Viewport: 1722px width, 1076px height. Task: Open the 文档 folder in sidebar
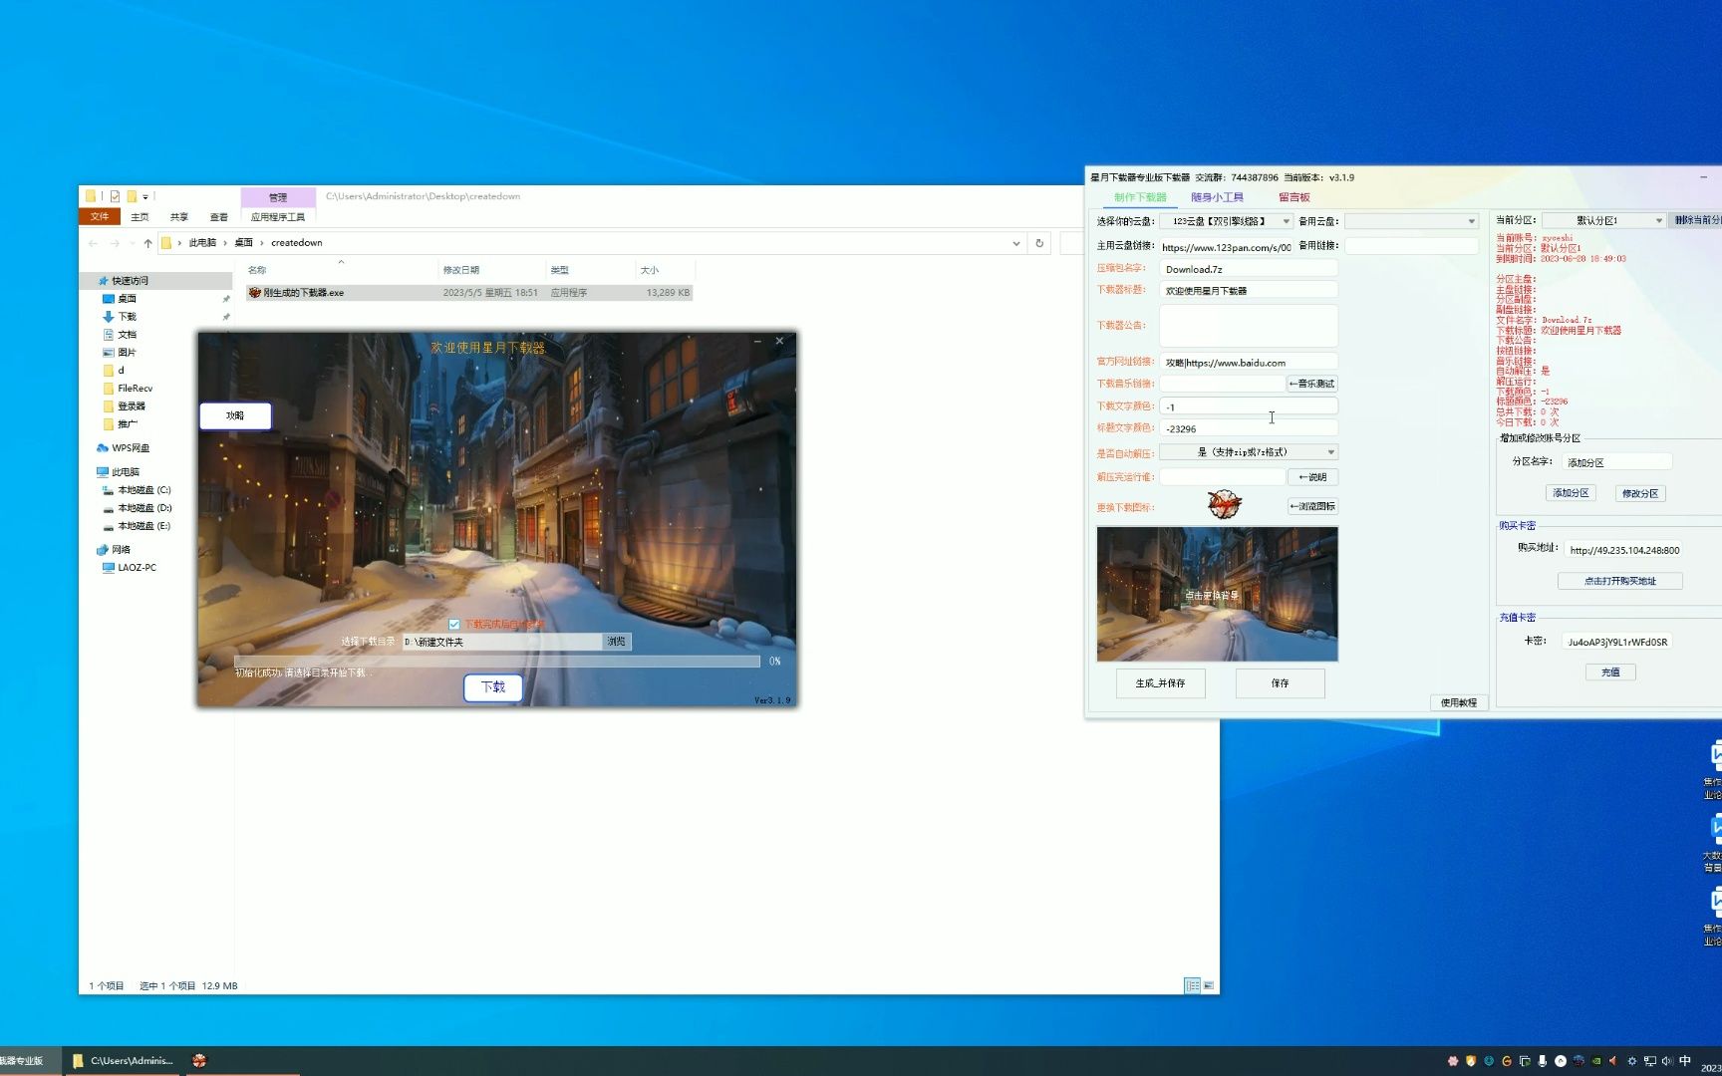click(x=128, y=335)
